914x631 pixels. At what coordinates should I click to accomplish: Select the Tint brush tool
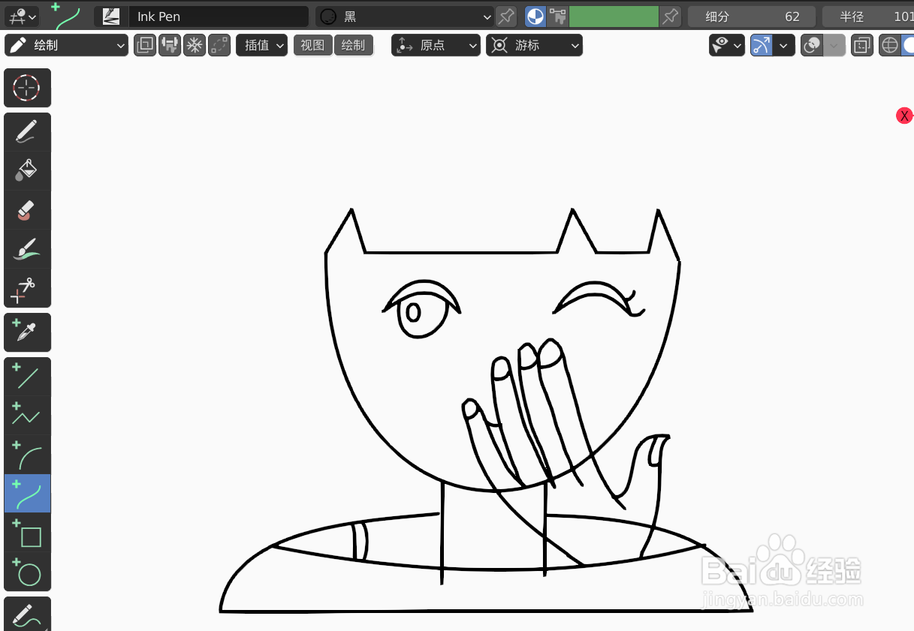tap(28, 249)
